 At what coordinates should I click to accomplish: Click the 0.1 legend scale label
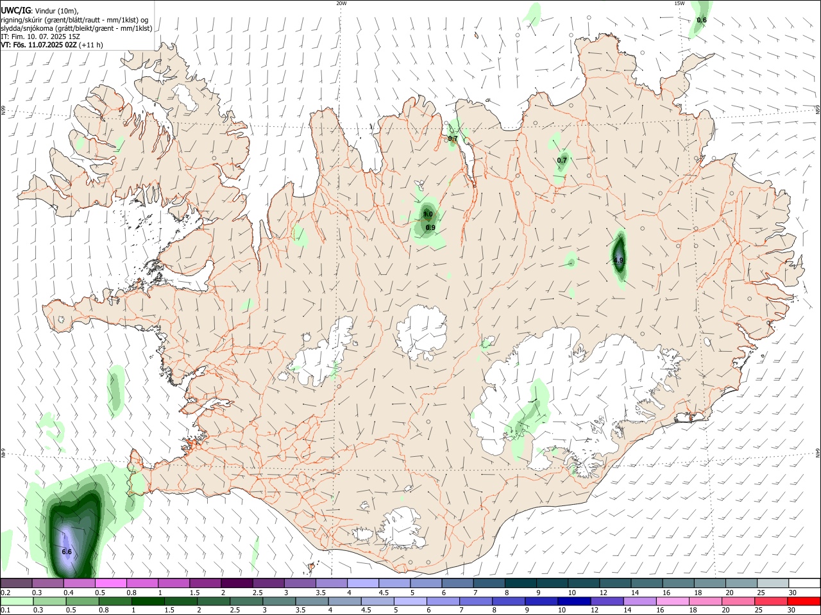(x=5, y=610)
